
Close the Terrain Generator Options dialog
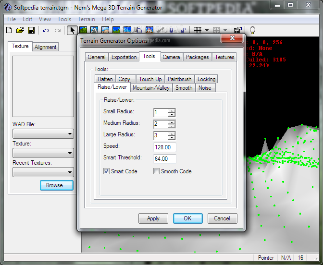[232, 38]
